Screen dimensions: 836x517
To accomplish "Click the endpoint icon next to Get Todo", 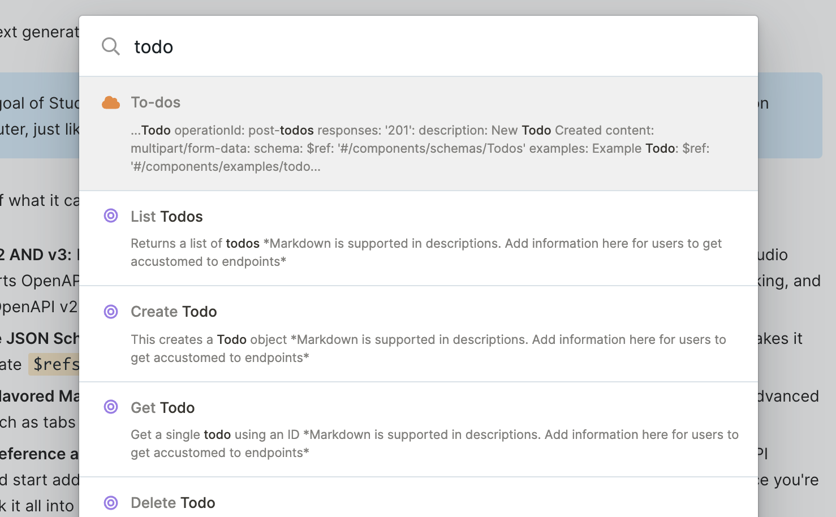I will click(111, 407).
